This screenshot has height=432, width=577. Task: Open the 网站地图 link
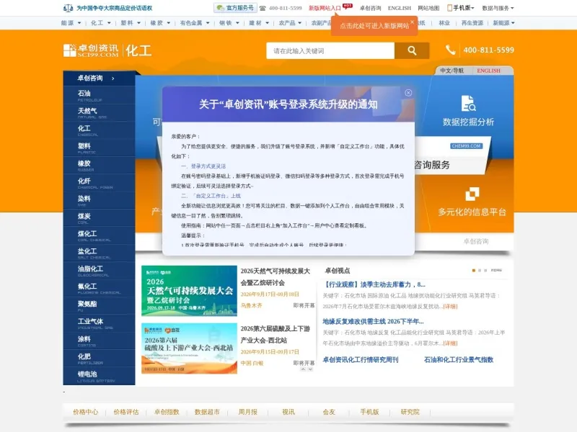(x=428, y=8)
